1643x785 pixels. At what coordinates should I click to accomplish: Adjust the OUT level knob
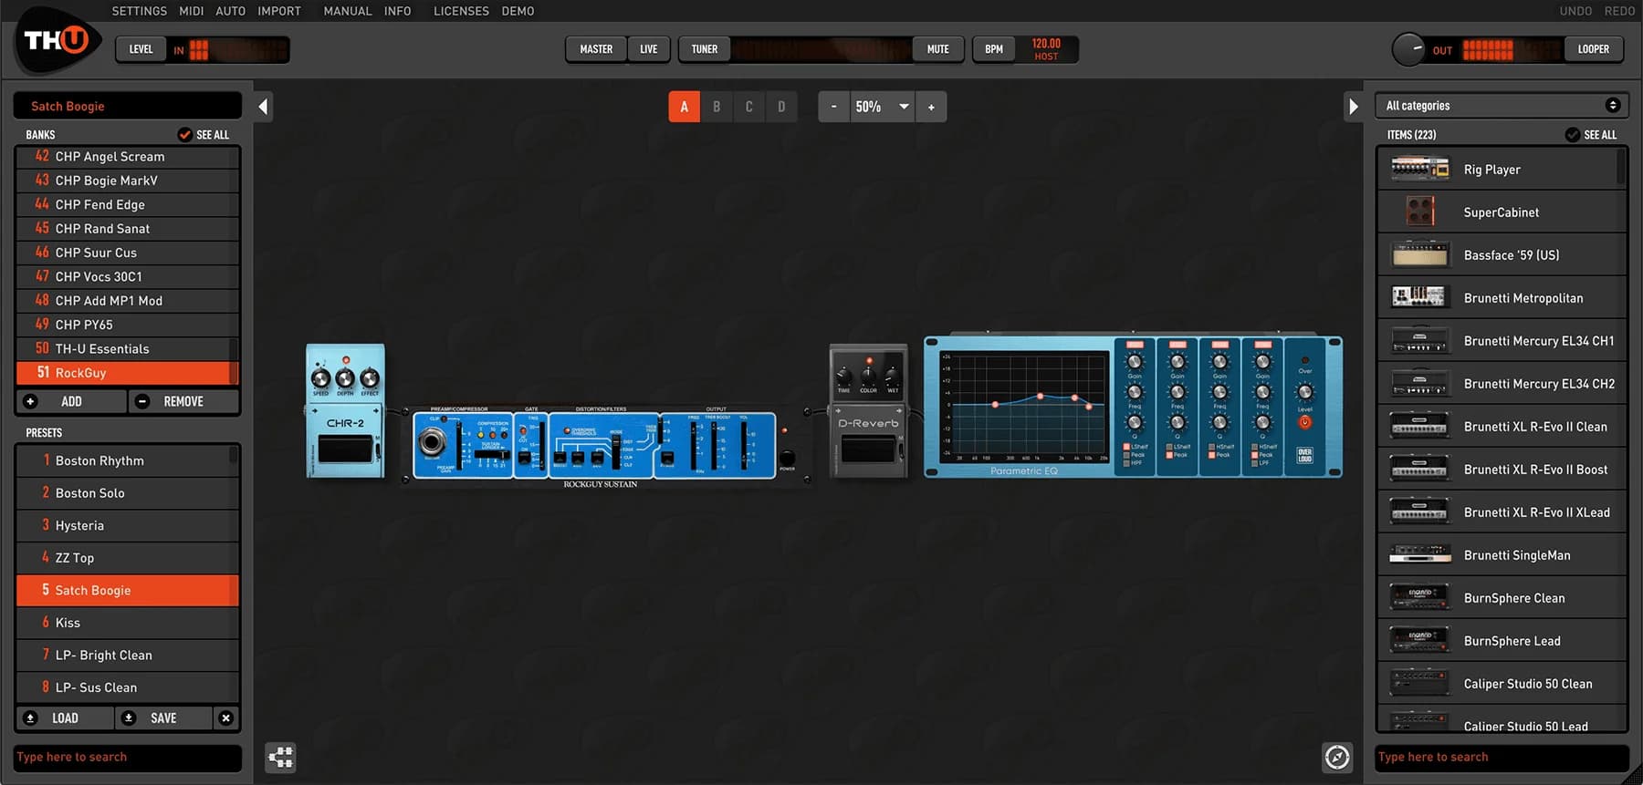(1408, 49)
